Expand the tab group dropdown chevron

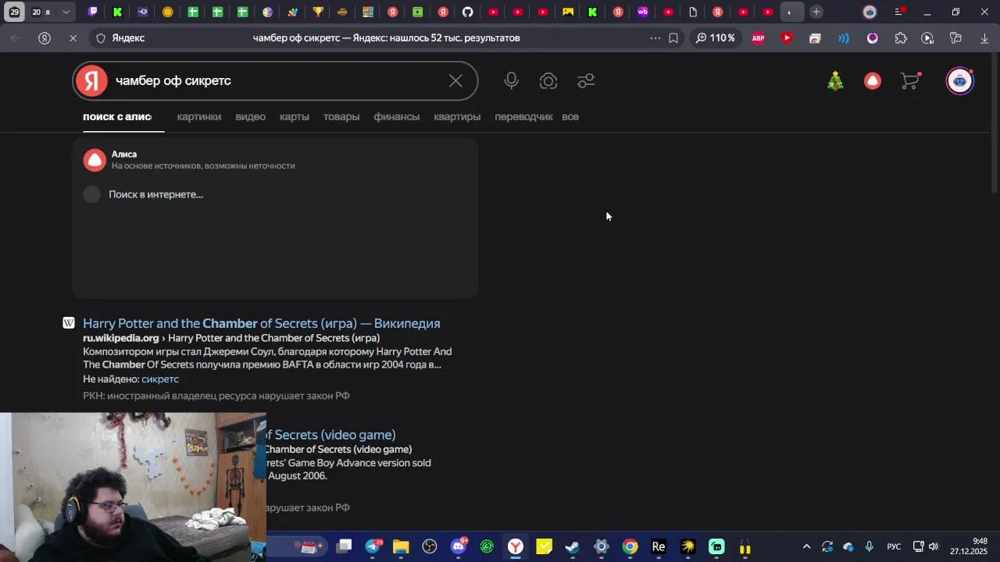click(x=66, y=12)
